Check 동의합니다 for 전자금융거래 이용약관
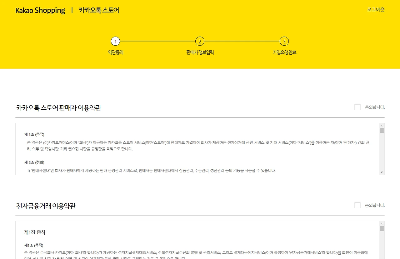Screen dimensions: 400x259 click(x=357, y=205)
